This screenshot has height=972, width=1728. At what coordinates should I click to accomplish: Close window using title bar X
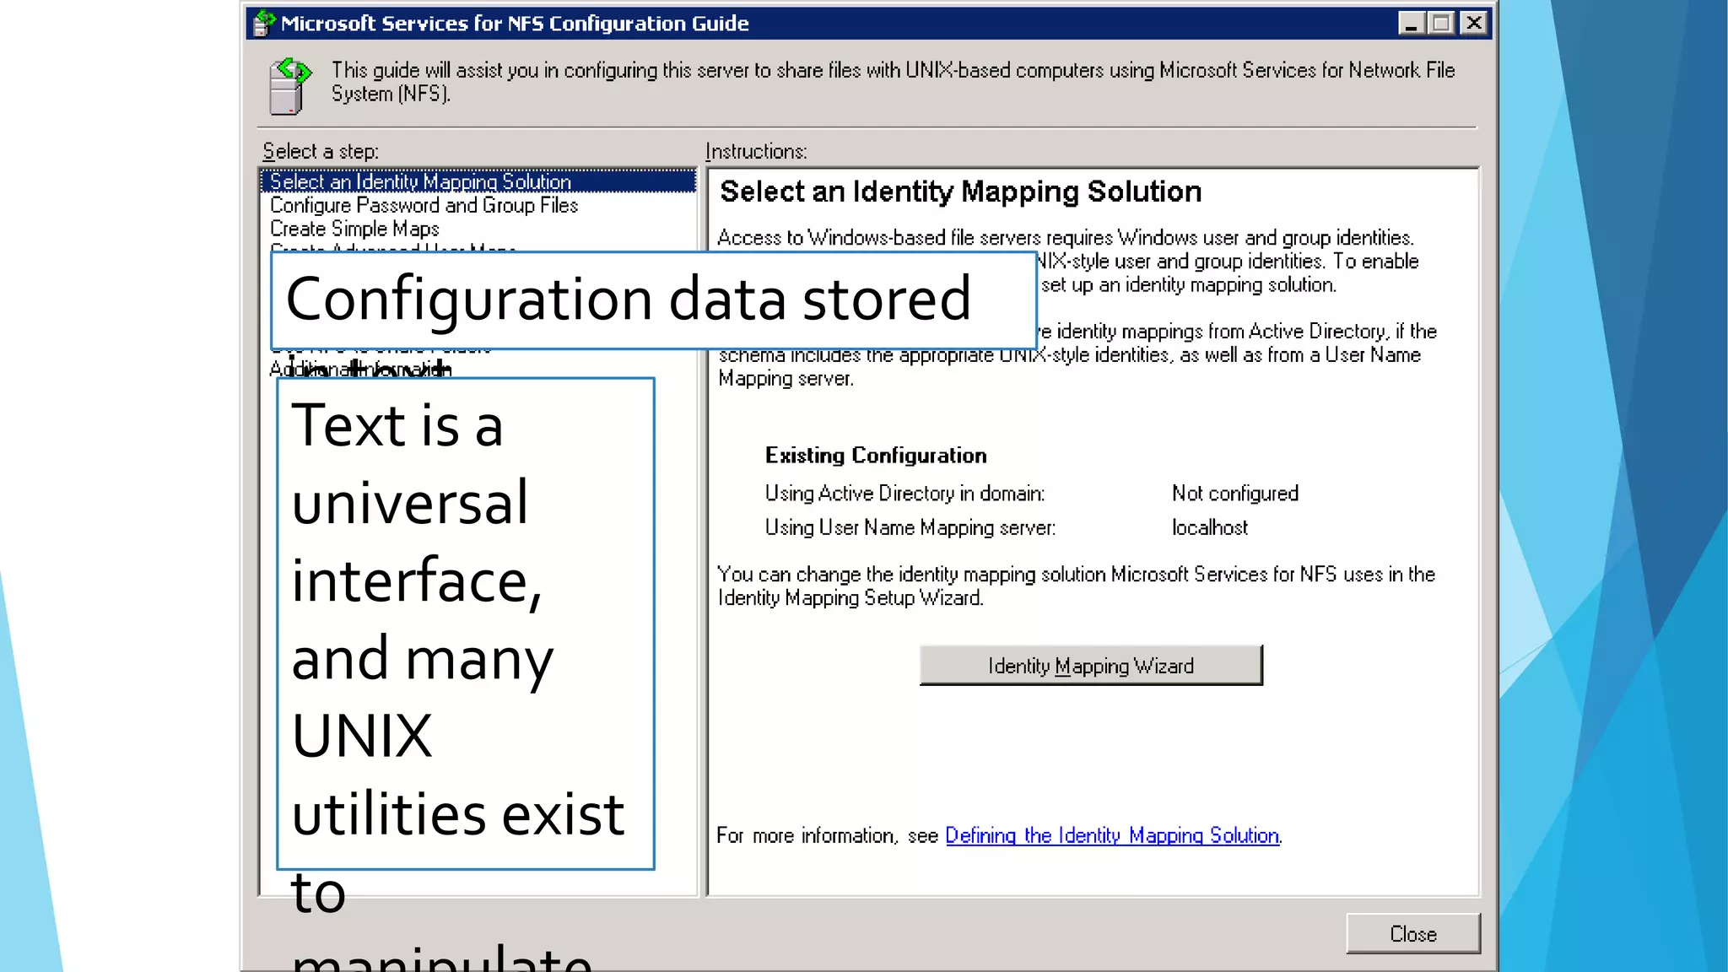[x=1473, y=24]
